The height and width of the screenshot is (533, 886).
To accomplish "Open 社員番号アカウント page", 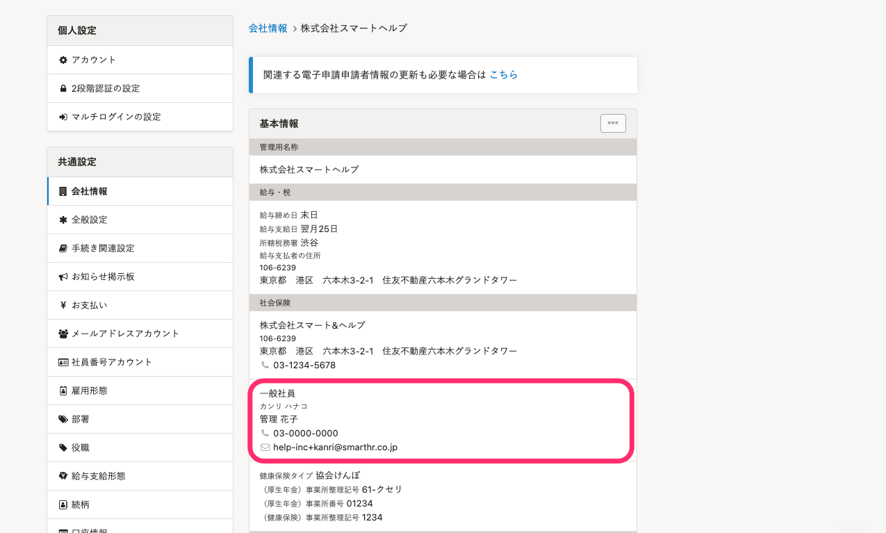I will [140, 362].
